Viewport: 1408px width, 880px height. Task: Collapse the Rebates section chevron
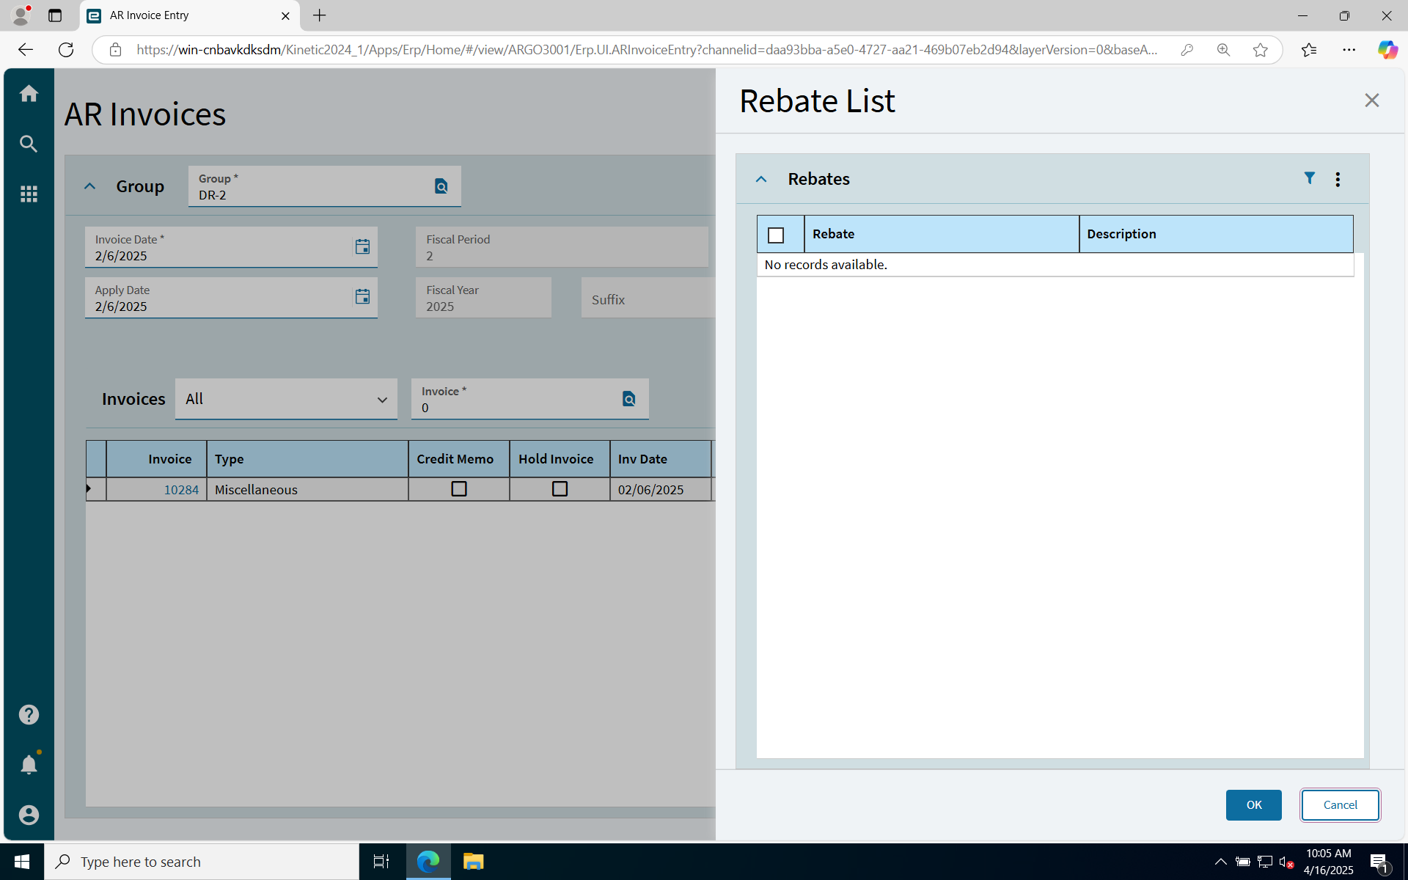[x=761, y=179]
